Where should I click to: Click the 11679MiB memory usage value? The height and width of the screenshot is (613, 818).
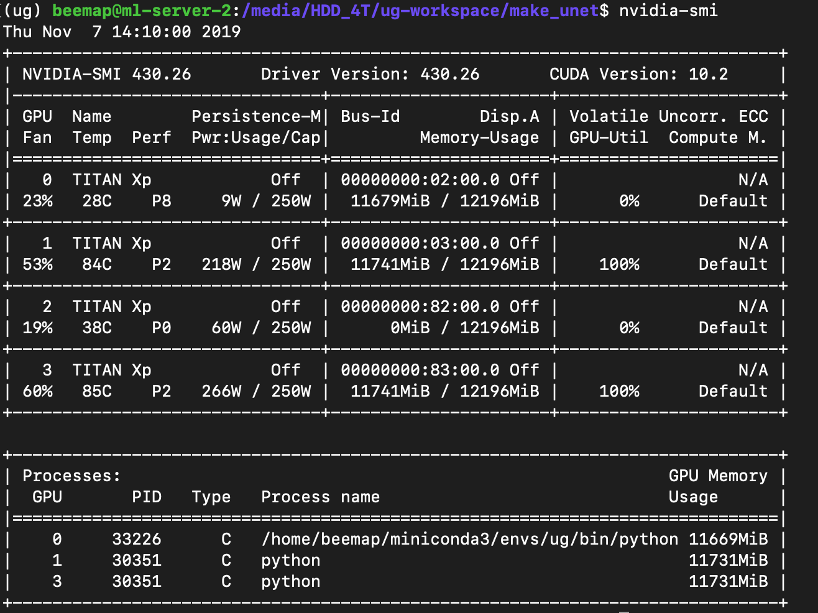click(390, 201)
